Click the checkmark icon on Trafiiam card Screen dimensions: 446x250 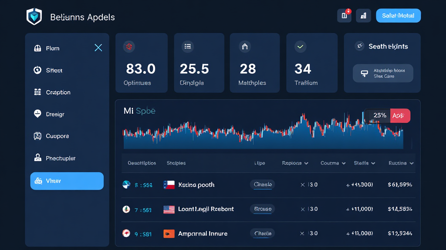click(300, 46)
